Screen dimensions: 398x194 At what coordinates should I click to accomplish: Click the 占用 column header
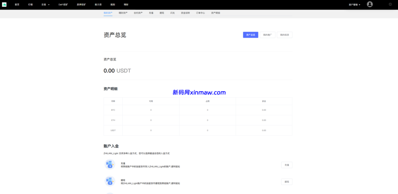(x=208, y=101)
